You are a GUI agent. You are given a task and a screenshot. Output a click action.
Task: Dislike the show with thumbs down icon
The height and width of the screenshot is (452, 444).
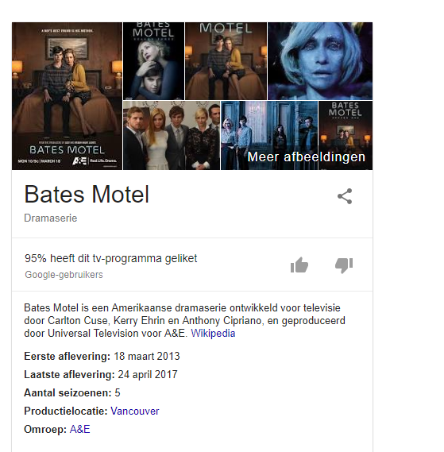(x=344, y=265)
